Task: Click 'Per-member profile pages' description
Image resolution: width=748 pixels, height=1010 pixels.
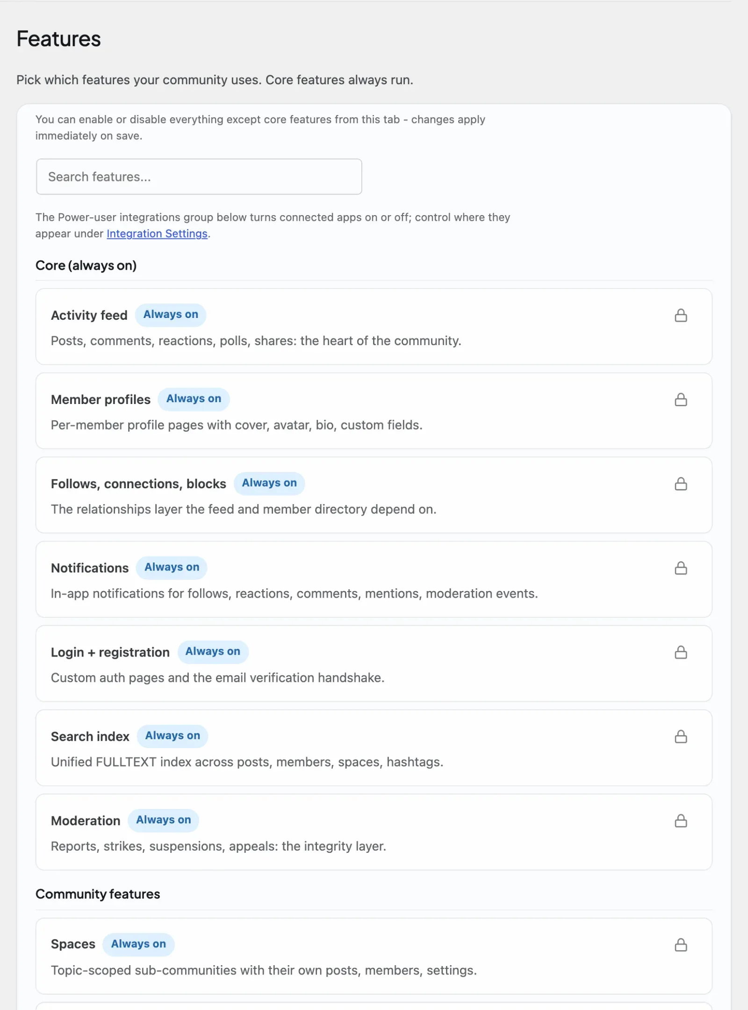Action: [x=237, y=425]
